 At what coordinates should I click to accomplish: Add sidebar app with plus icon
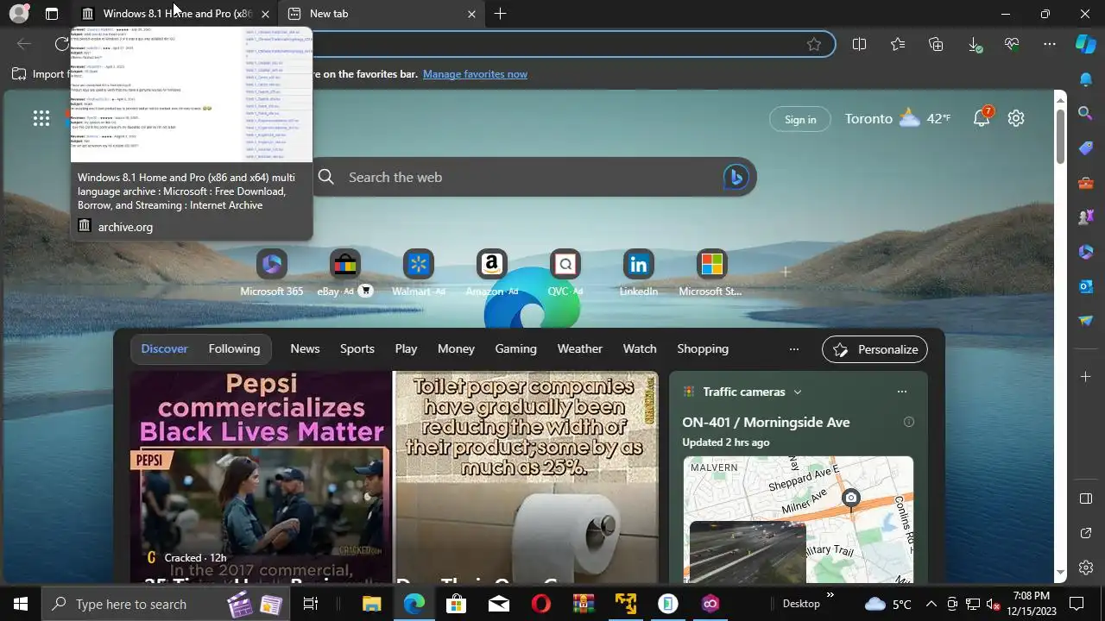coord(1086,376)
